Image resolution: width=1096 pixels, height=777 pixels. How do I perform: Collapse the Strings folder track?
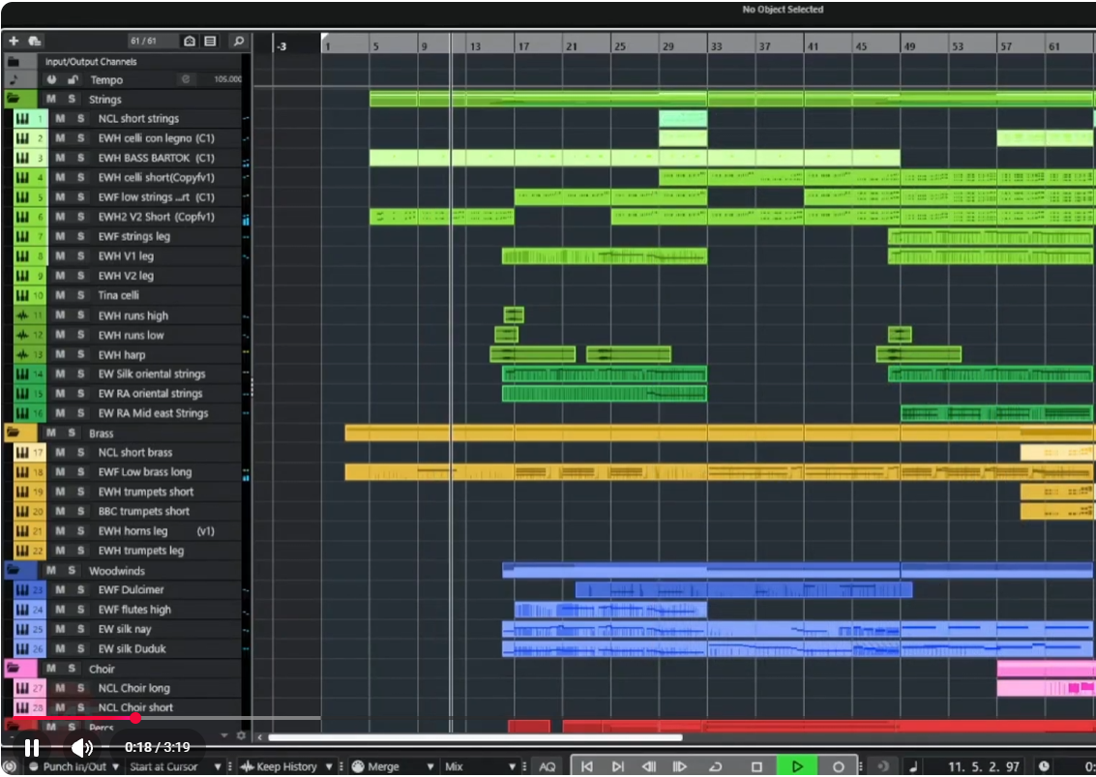click(14, 100)
